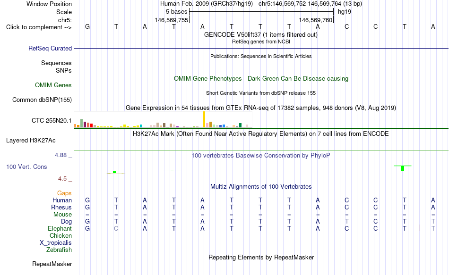Viewport: 449px width, 275px height.
Task: Click the 'GENCODE V50lift37 (1 items filtered out)' title
Action: coord(261,34)
